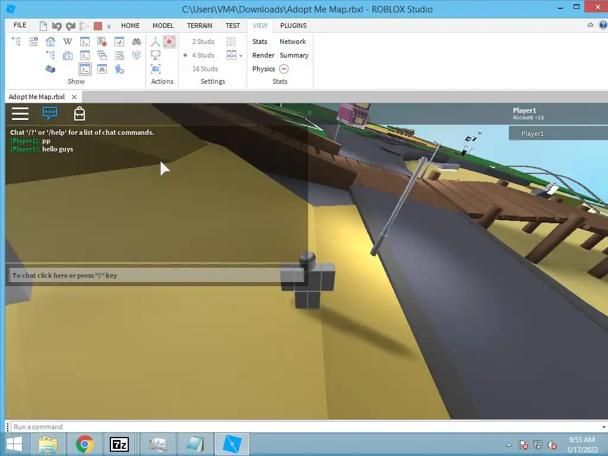Close the Adopt Me Map.rbxl tab
Image resolution: width=608 pixels, height=456 pixels.
pos(74,97)
